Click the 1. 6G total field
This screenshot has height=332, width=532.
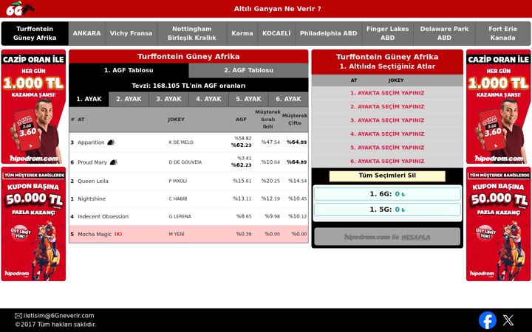coord(387,194)
